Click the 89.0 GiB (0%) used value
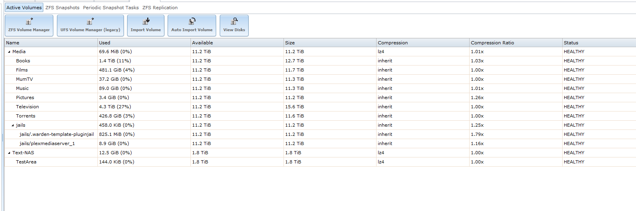 (x=115, y=88)
